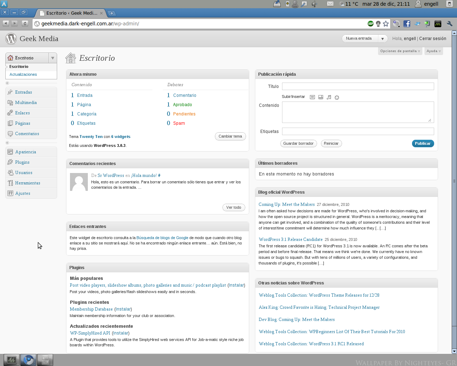The height and width of the screenshot is (366, 457).
Task: Click the add video upload icon
Action: coord(321,97)
